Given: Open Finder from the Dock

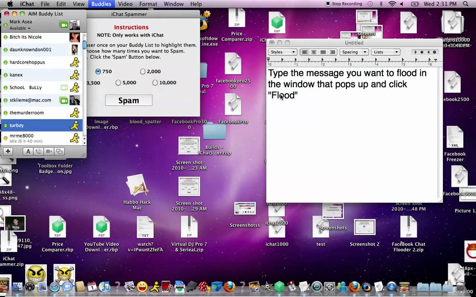Looking at the screenshot, I should coord(18,286).
